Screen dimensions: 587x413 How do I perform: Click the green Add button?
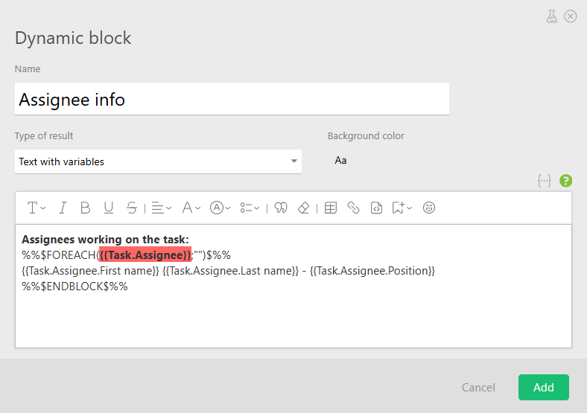(x=543, y=387)
